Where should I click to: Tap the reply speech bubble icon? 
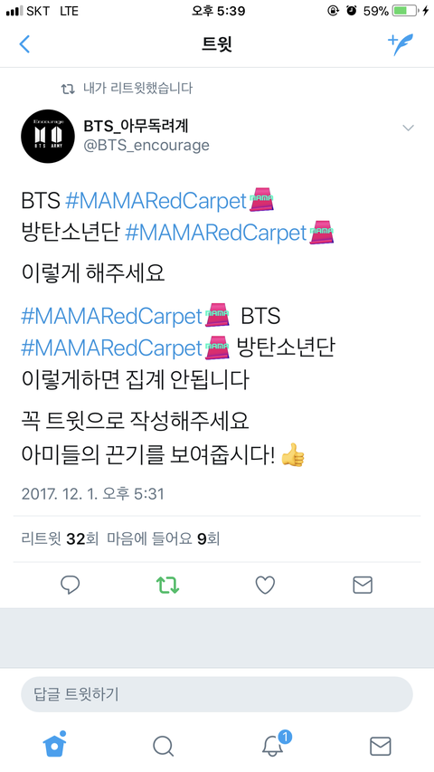(70, 585)
